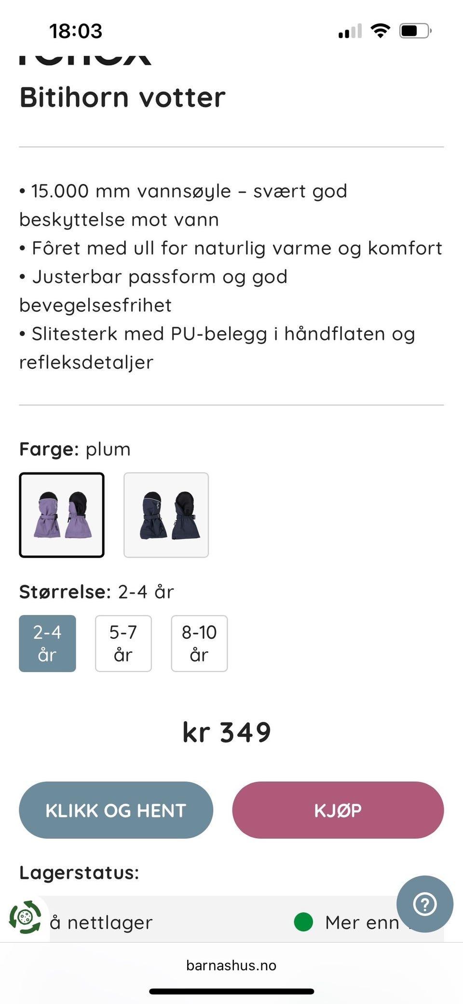Screen dimensions: 463x1004
Task: Tap the Wi-Fi status icon
Action: [x=380, y=31]
